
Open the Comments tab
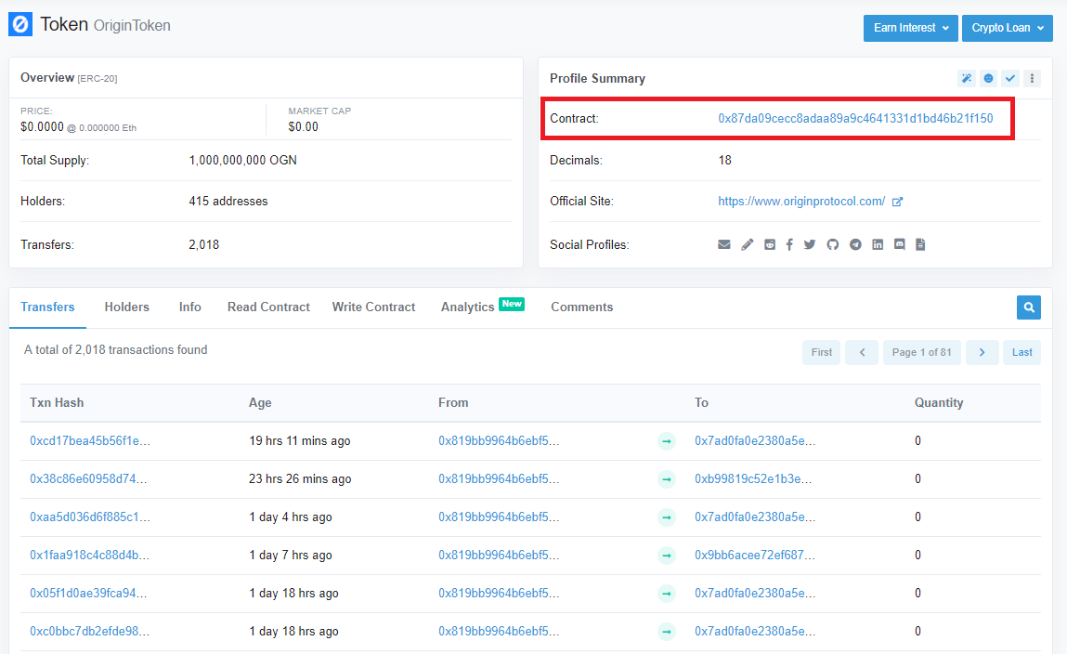[x=582, y=307]
